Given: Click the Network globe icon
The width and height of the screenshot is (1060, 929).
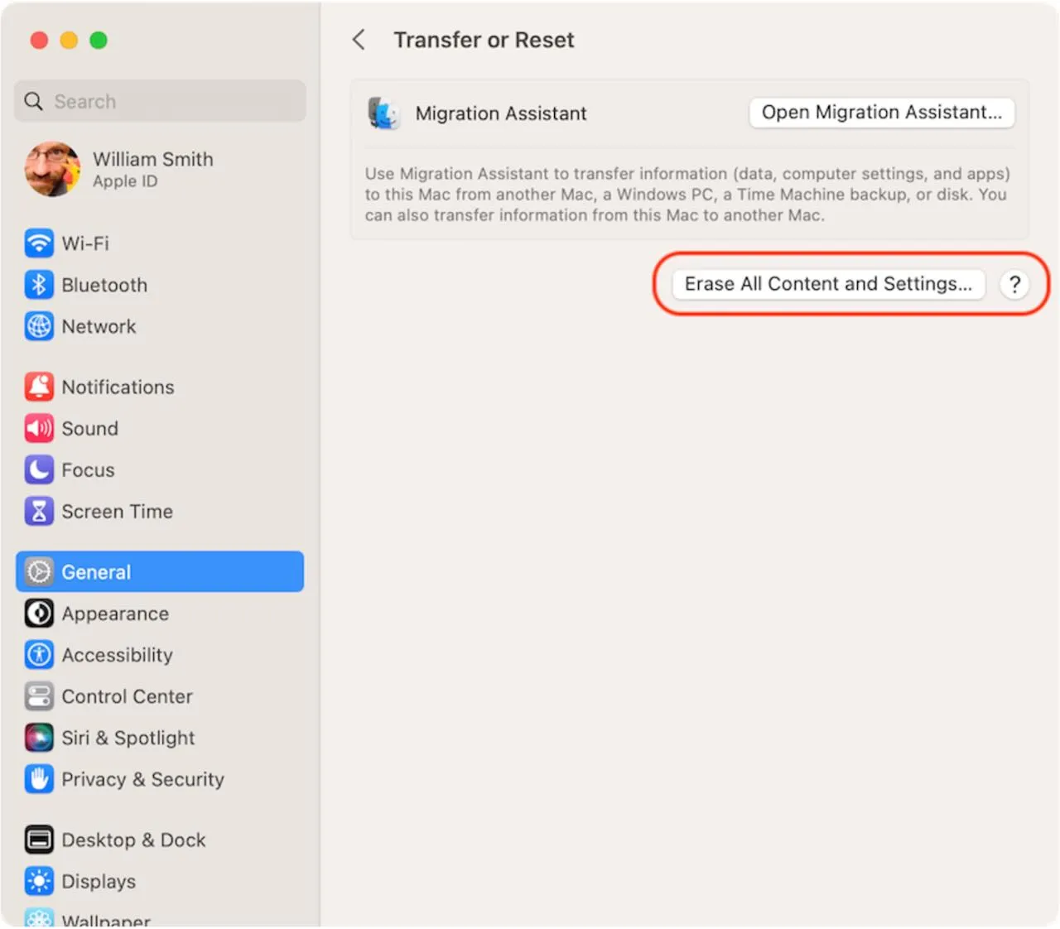Looking at the screenshot, I should tap(39, 326).
